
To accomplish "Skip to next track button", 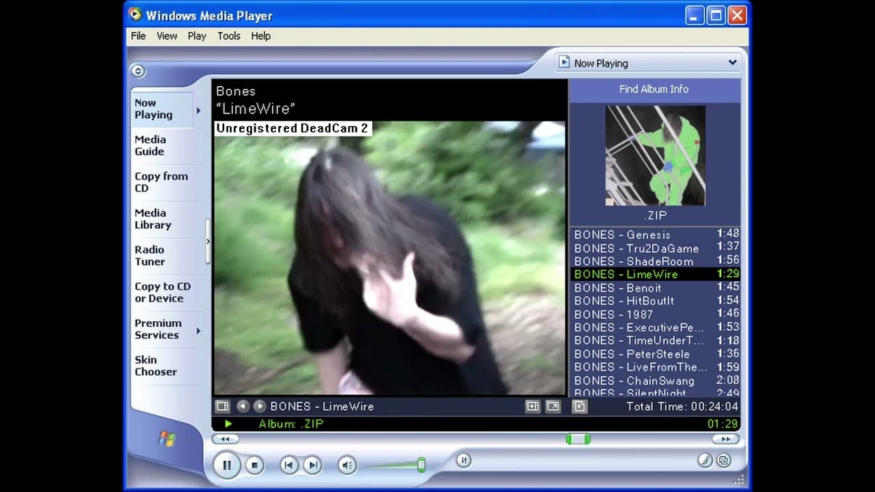I will 312,465.
